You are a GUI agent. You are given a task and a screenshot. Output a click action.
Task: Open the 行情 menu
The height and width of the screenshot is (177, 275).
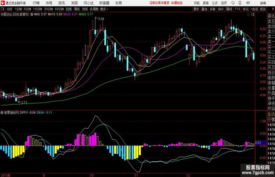(36, 3)
